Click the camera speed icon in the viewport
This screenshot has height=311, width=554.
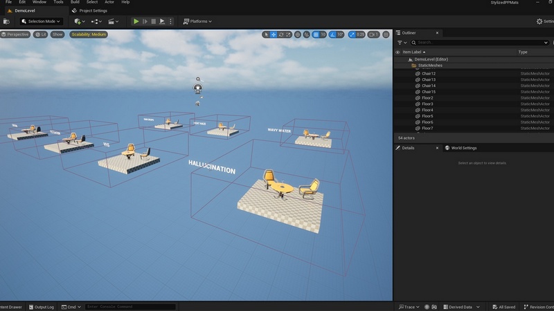(373, 35)
